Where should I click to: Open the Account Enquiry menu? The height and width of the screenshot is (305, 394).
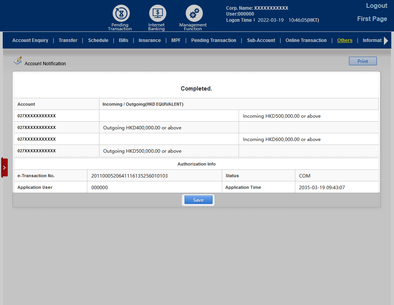coord(30,40)
